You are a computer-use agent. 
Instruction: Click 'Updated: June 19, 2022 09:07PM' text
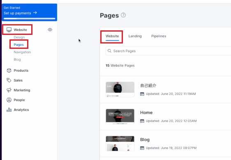click(x=171, y=148)
